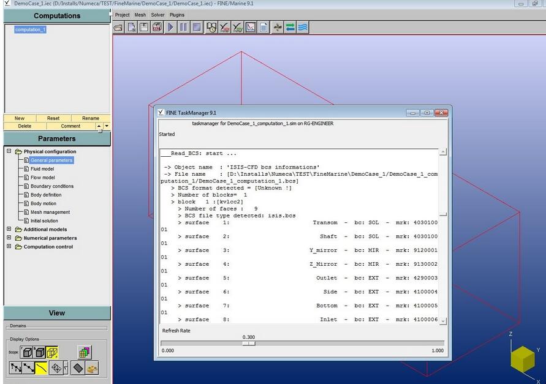This screenshot has width=546, height=384.
Task: Click the Delete computation button
Action: point(25,126)
